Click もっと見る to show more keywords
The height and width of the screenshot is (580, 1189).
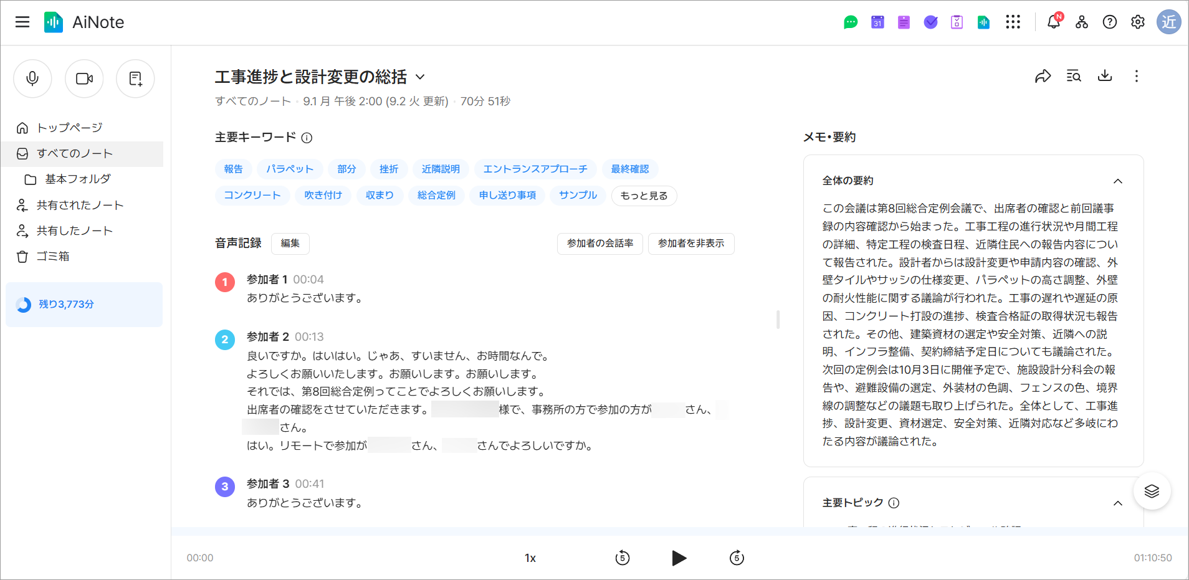[x=644, y=196]
